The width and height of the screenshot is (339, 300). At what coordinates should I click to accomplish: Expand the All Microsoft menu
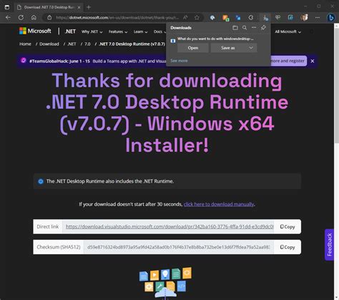tap(288, 32)
